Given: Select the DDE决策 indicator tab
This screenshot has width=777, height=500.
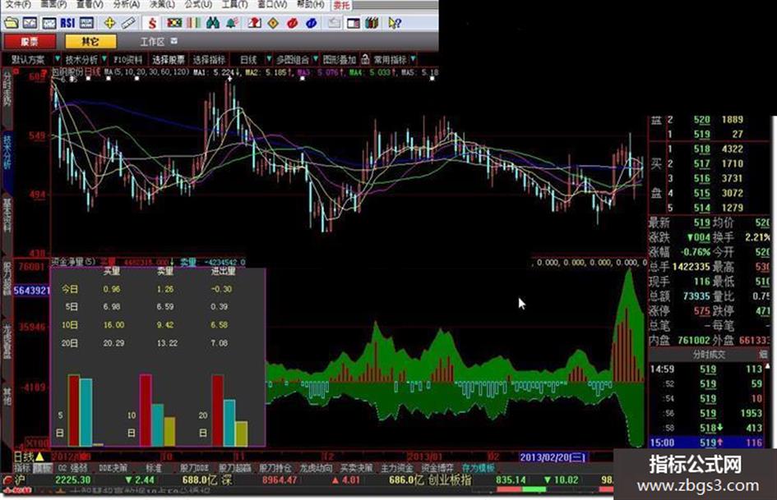Looking at the screenshot, I should (113, 468).
